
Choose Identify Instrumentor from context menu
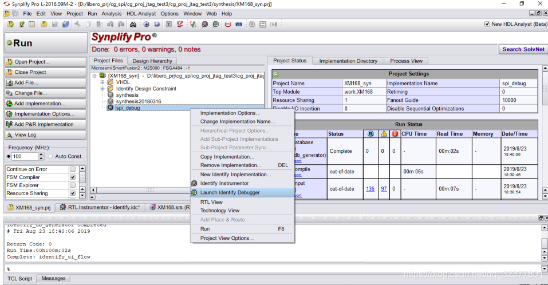tap(242, 183)
